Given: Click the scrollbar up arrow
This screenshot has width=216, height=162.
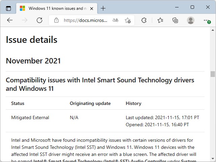Looking at the screenshot, I should tap(213, 30).
